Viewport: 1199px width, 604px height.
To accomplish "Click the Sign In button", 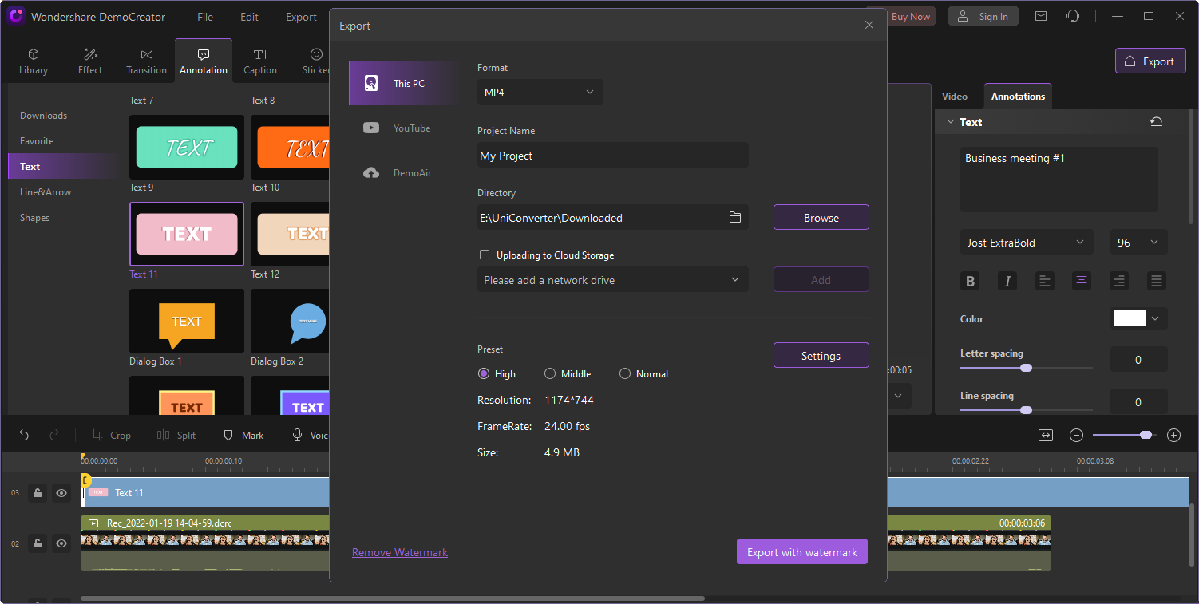I will 983,16.
